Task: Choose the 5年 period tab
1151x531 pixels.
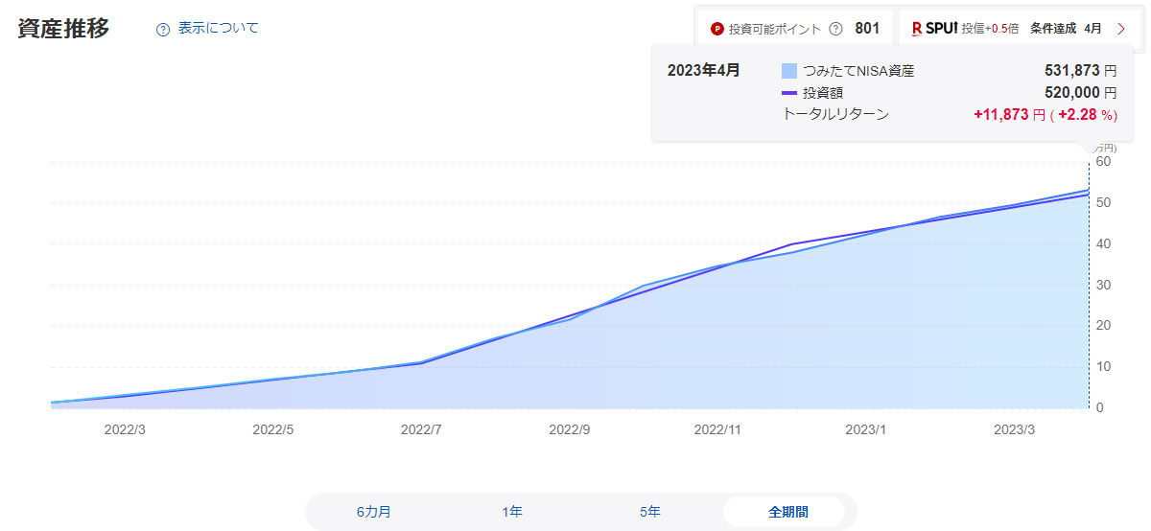Action: (x=650, y=512)
